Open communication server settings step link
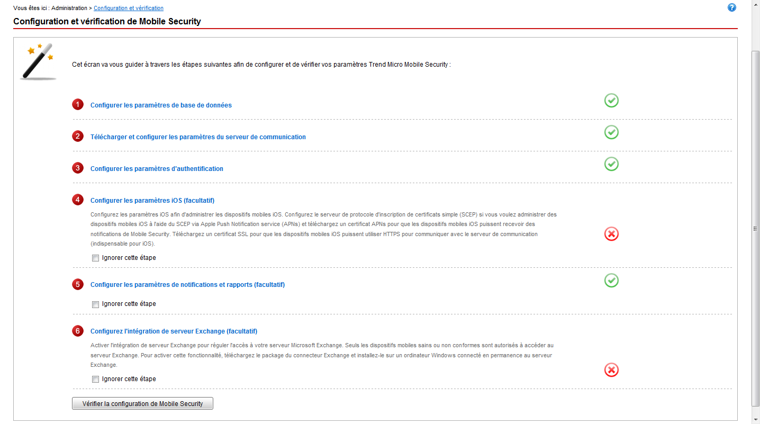This screenshot has width=760, height=424. (x=198, y=137)
